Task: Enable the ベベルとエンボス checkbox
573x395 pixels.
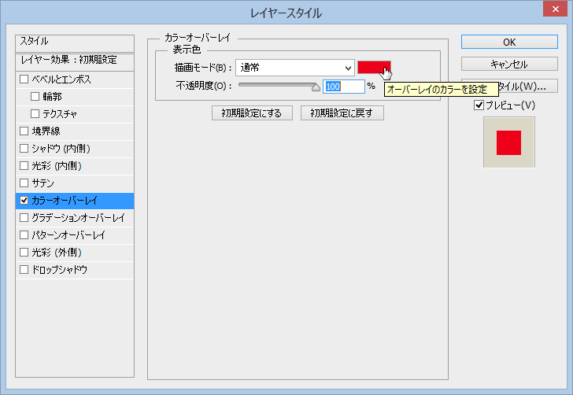Action: coord(24,79)
